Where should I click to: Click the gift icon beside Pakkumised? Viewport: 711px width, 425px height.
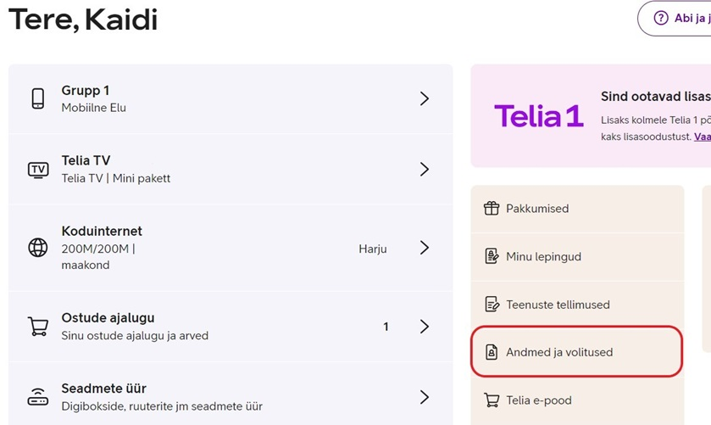point(492,209)
